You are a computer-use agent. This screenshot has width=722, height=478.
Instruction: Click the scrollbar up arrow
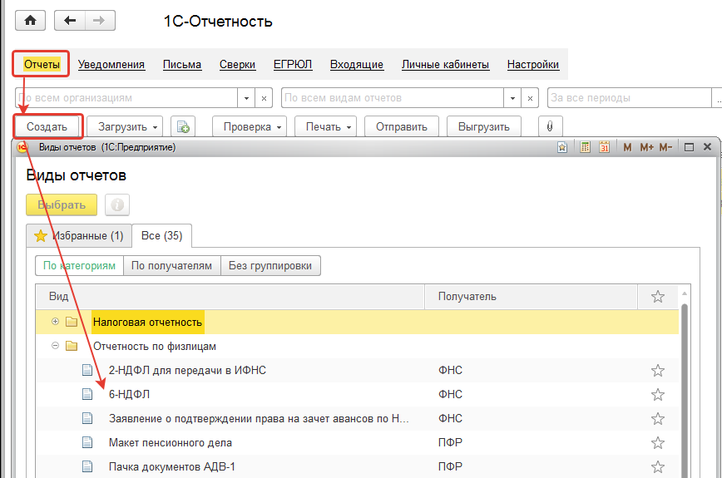(x=685, y=293)
